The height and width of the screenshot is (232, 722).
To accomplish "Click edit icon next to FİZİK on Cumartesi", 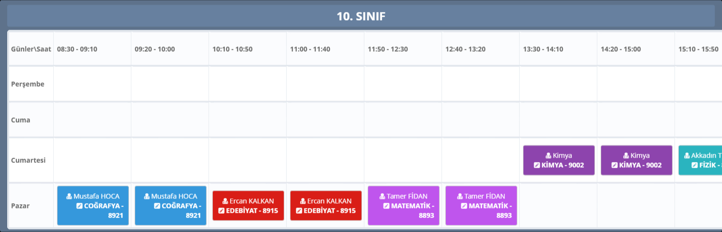I will click(x=695, y=165).
